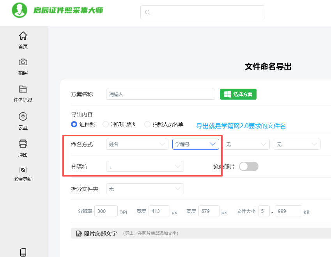Select the 拍照人员名单 radio option
The width and height of the screenshot is (331, 257).
click(147, 124)
